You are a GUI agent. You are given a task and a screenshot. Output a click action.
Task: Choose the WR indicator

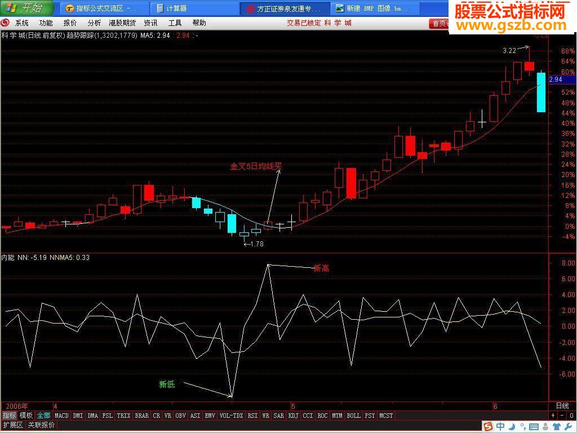click(x=266, y=416)
